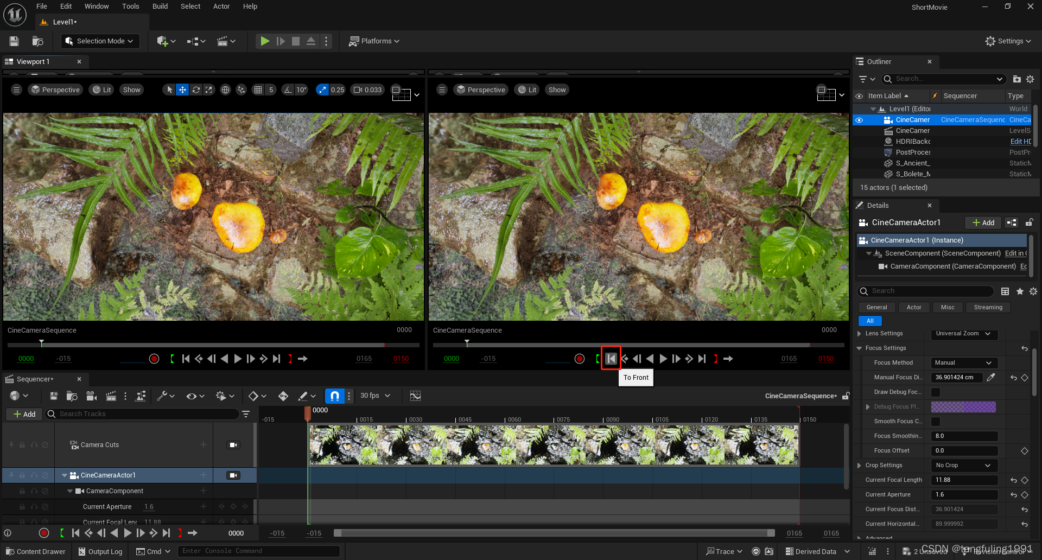Toggle Sequencer snapping magnet button

tap(335, 396)
